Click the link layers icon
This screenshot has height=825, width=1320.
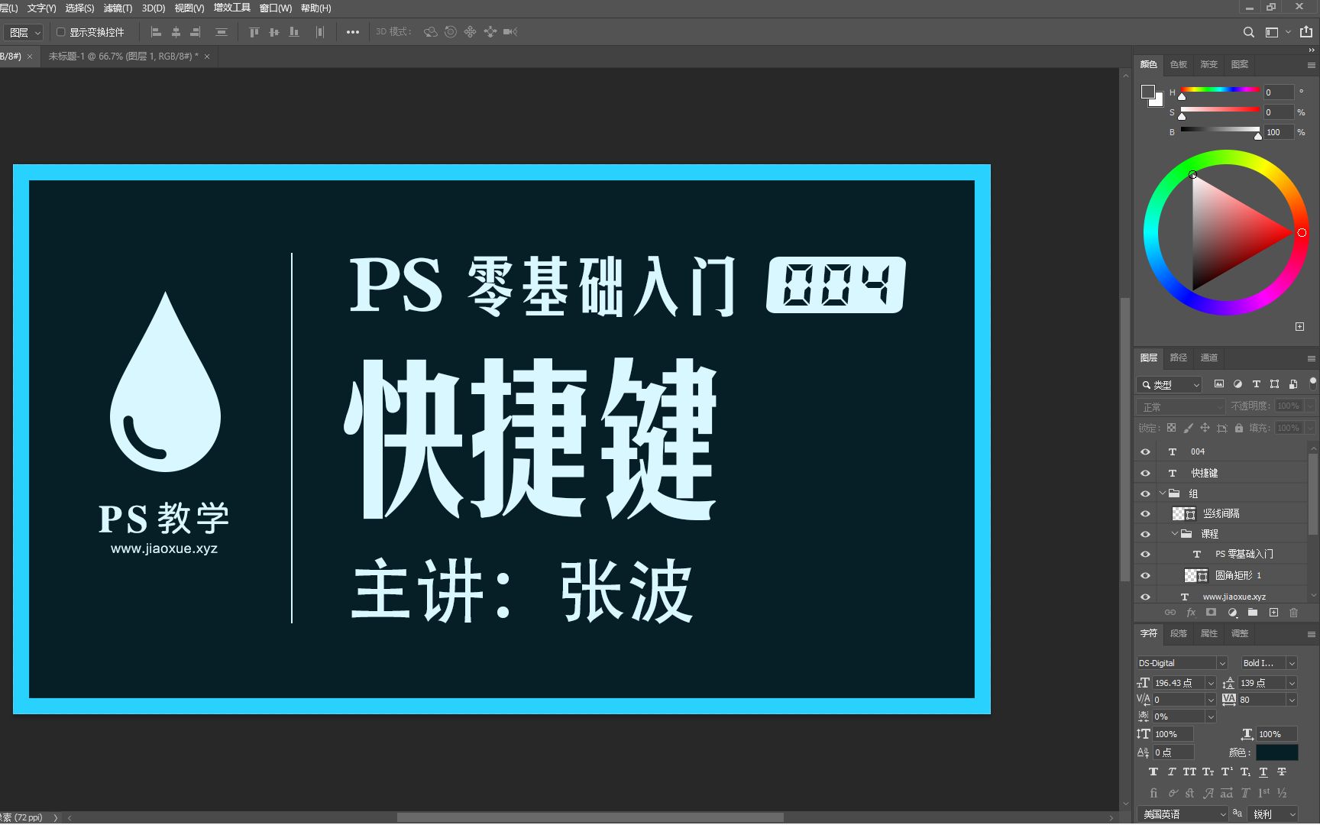(x=1170, y=613)
